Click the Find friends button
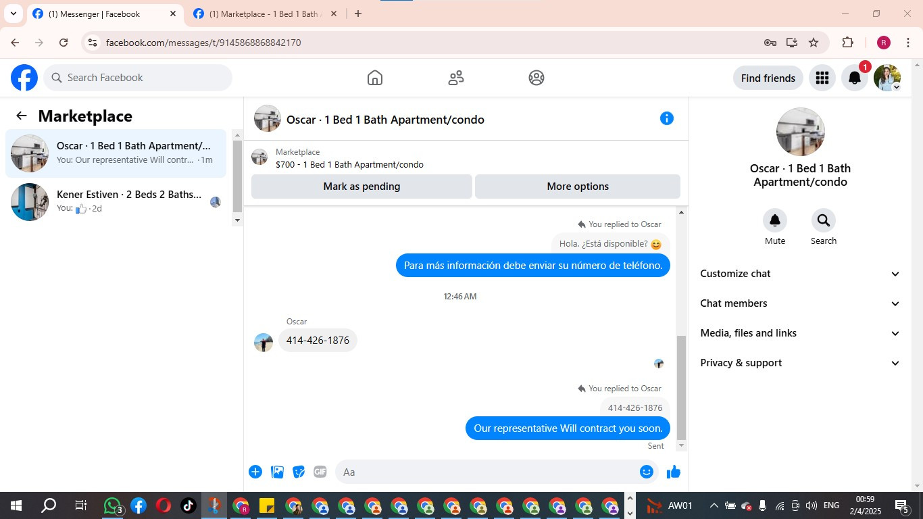This screenshot has height=519, width=923. (768, 78)
